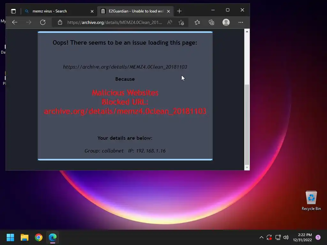Click the Group: collabnet detail text
This screenshot has height=245, width=327.
click(x=104, y=151)
